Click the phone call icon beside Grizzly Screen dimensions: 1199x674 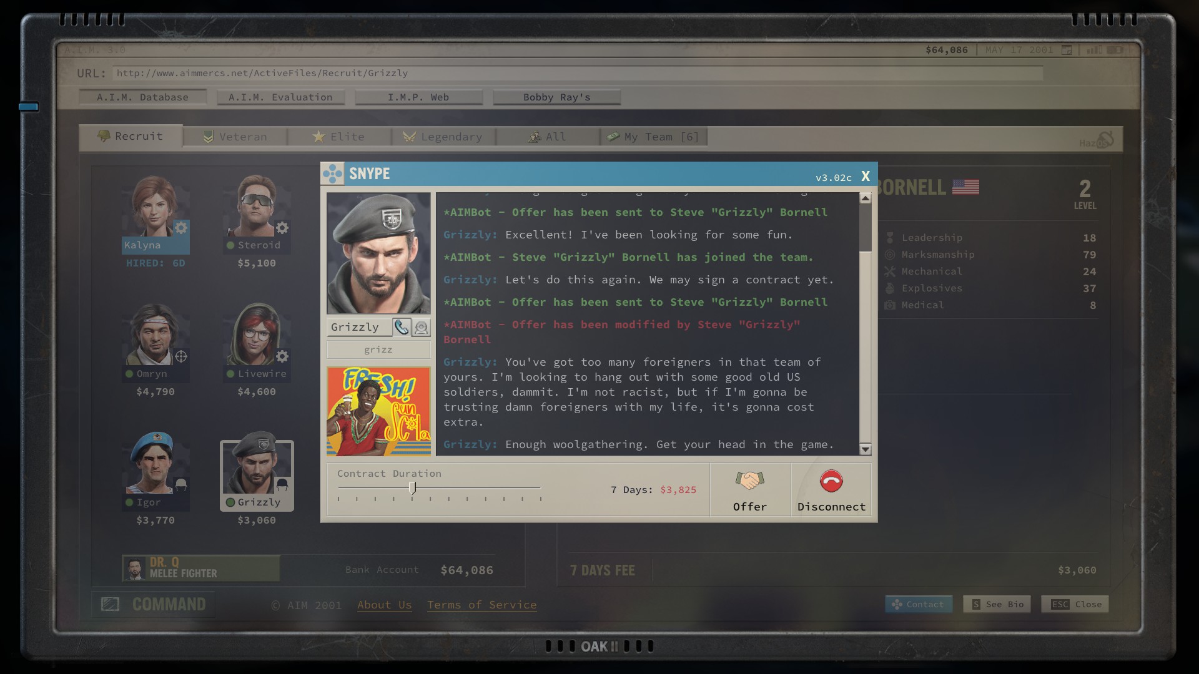(402, 327)
